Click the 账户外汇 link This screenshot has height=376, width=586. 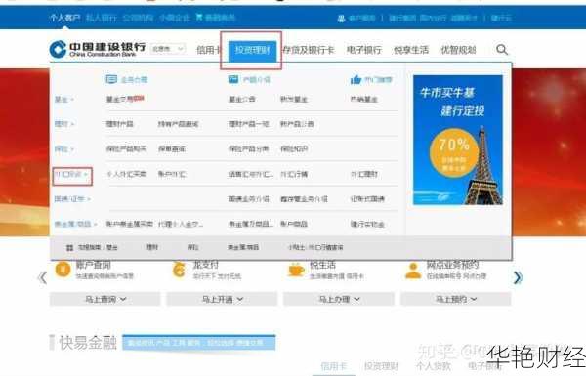tap(172, 174)
